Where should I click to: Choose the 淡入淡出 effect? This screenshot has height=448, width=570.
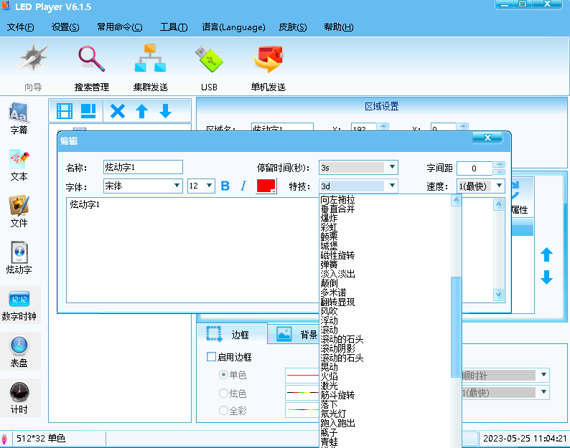[337, 274]
